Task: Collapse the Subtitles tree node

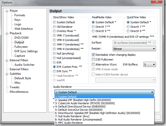Action: click(7, 74)
